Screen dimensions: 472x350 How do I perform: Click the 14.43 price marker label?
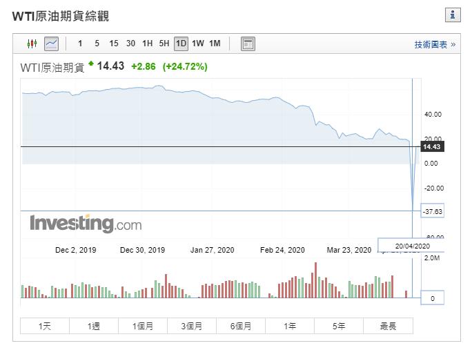[x=432, y=146]
